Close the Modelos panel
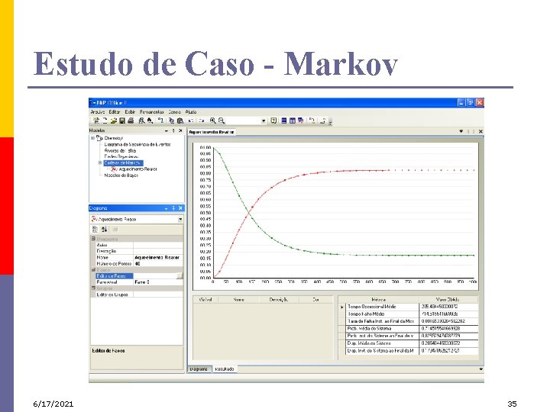Image resolution: width=550 pixels, height=412 pixels. [180, 130]
